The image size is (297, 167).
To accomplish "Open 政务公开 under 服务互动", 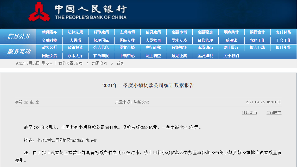I will click(49, 48).
